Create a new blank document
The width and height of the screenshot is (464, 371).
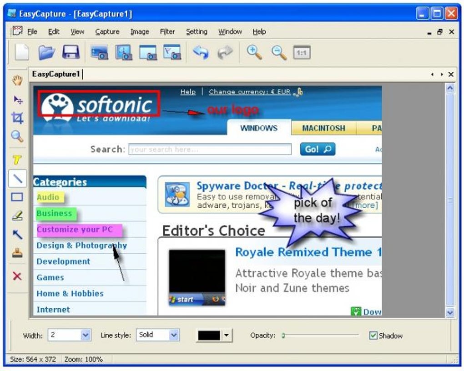click(22, 52)
